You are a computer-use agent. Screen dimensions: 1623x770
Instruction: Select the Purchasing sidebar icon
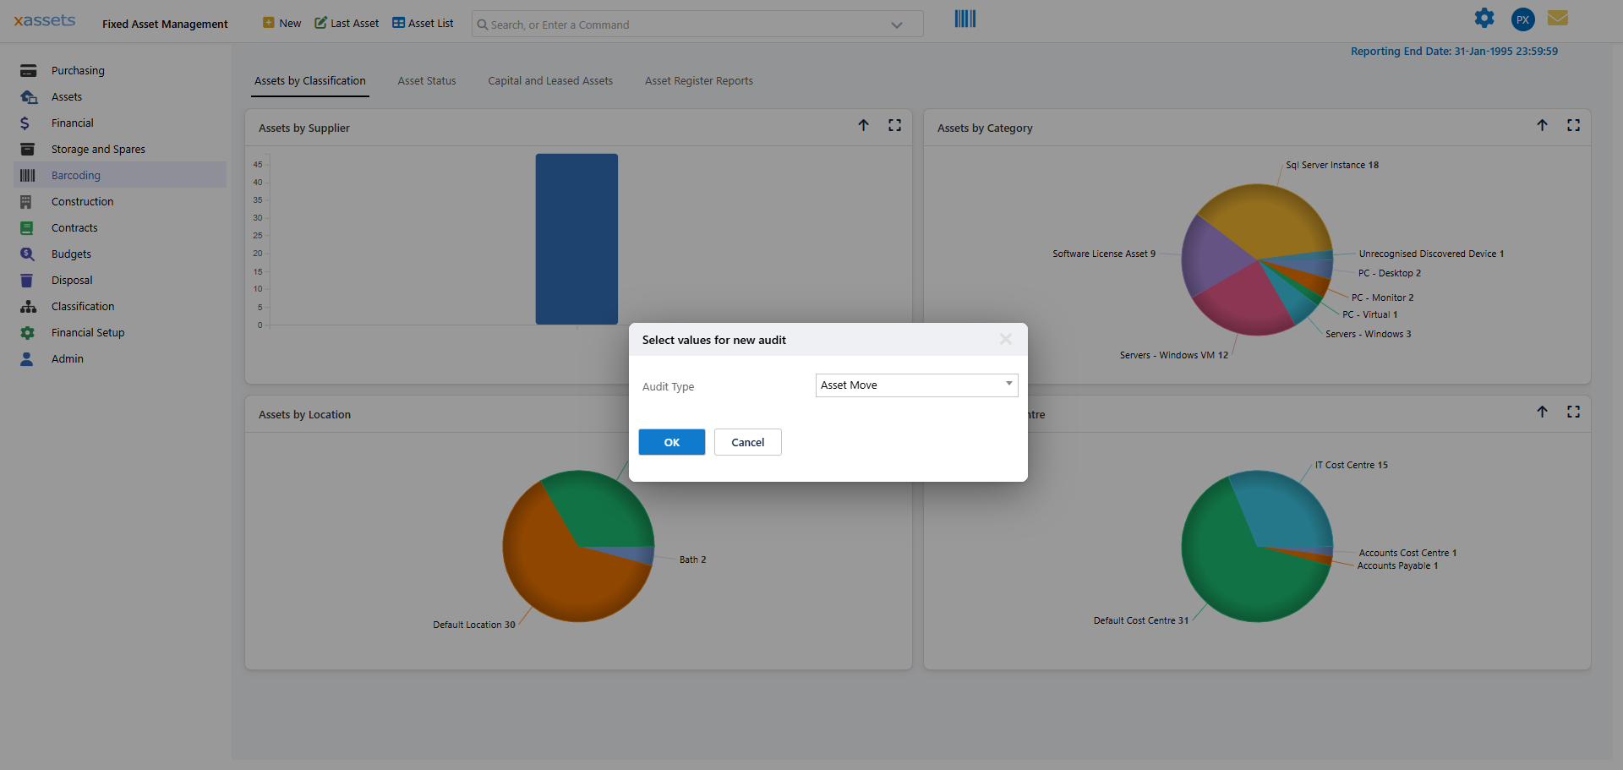(x=28, y=70)
